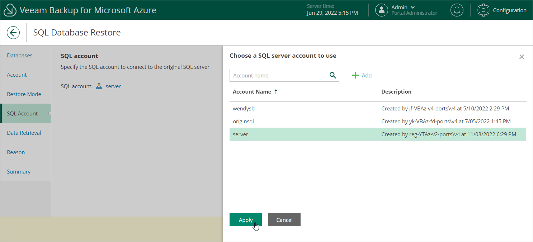
Task: Select the server account row
Action: point(378,134)
